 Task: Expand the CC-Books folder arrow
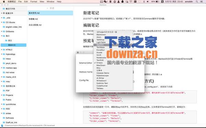click(x=2, y=22)
